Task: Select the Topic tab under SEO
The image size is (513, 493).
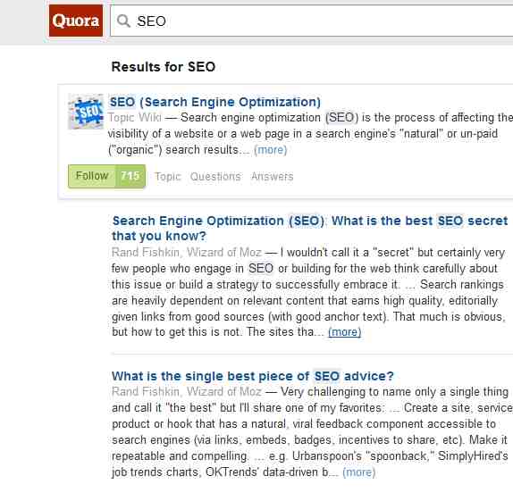Action: (x=167, y=177)
